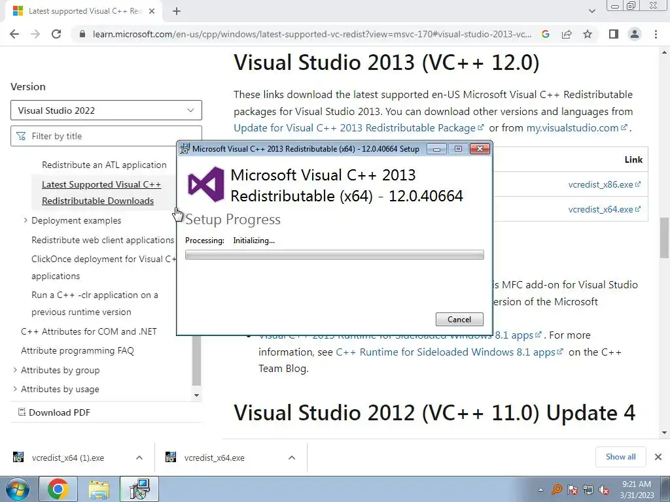The image size is (670, 502).
Task: Expand Attributes by usage
Action: click(15, 389)
